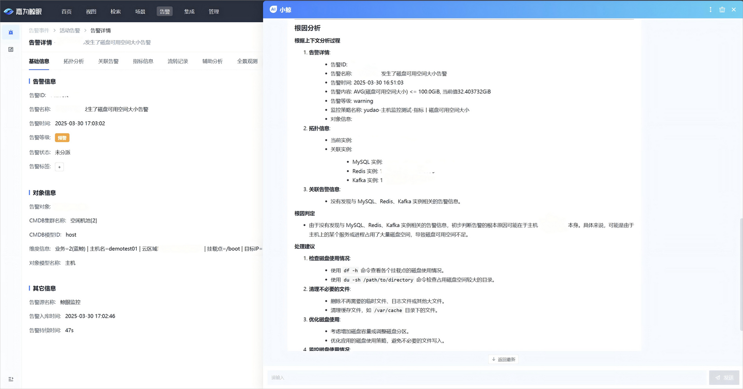The height and width of the screenshot is (389, 743).
Task: Click the 处理建议 heading
Action: (305, 247)
